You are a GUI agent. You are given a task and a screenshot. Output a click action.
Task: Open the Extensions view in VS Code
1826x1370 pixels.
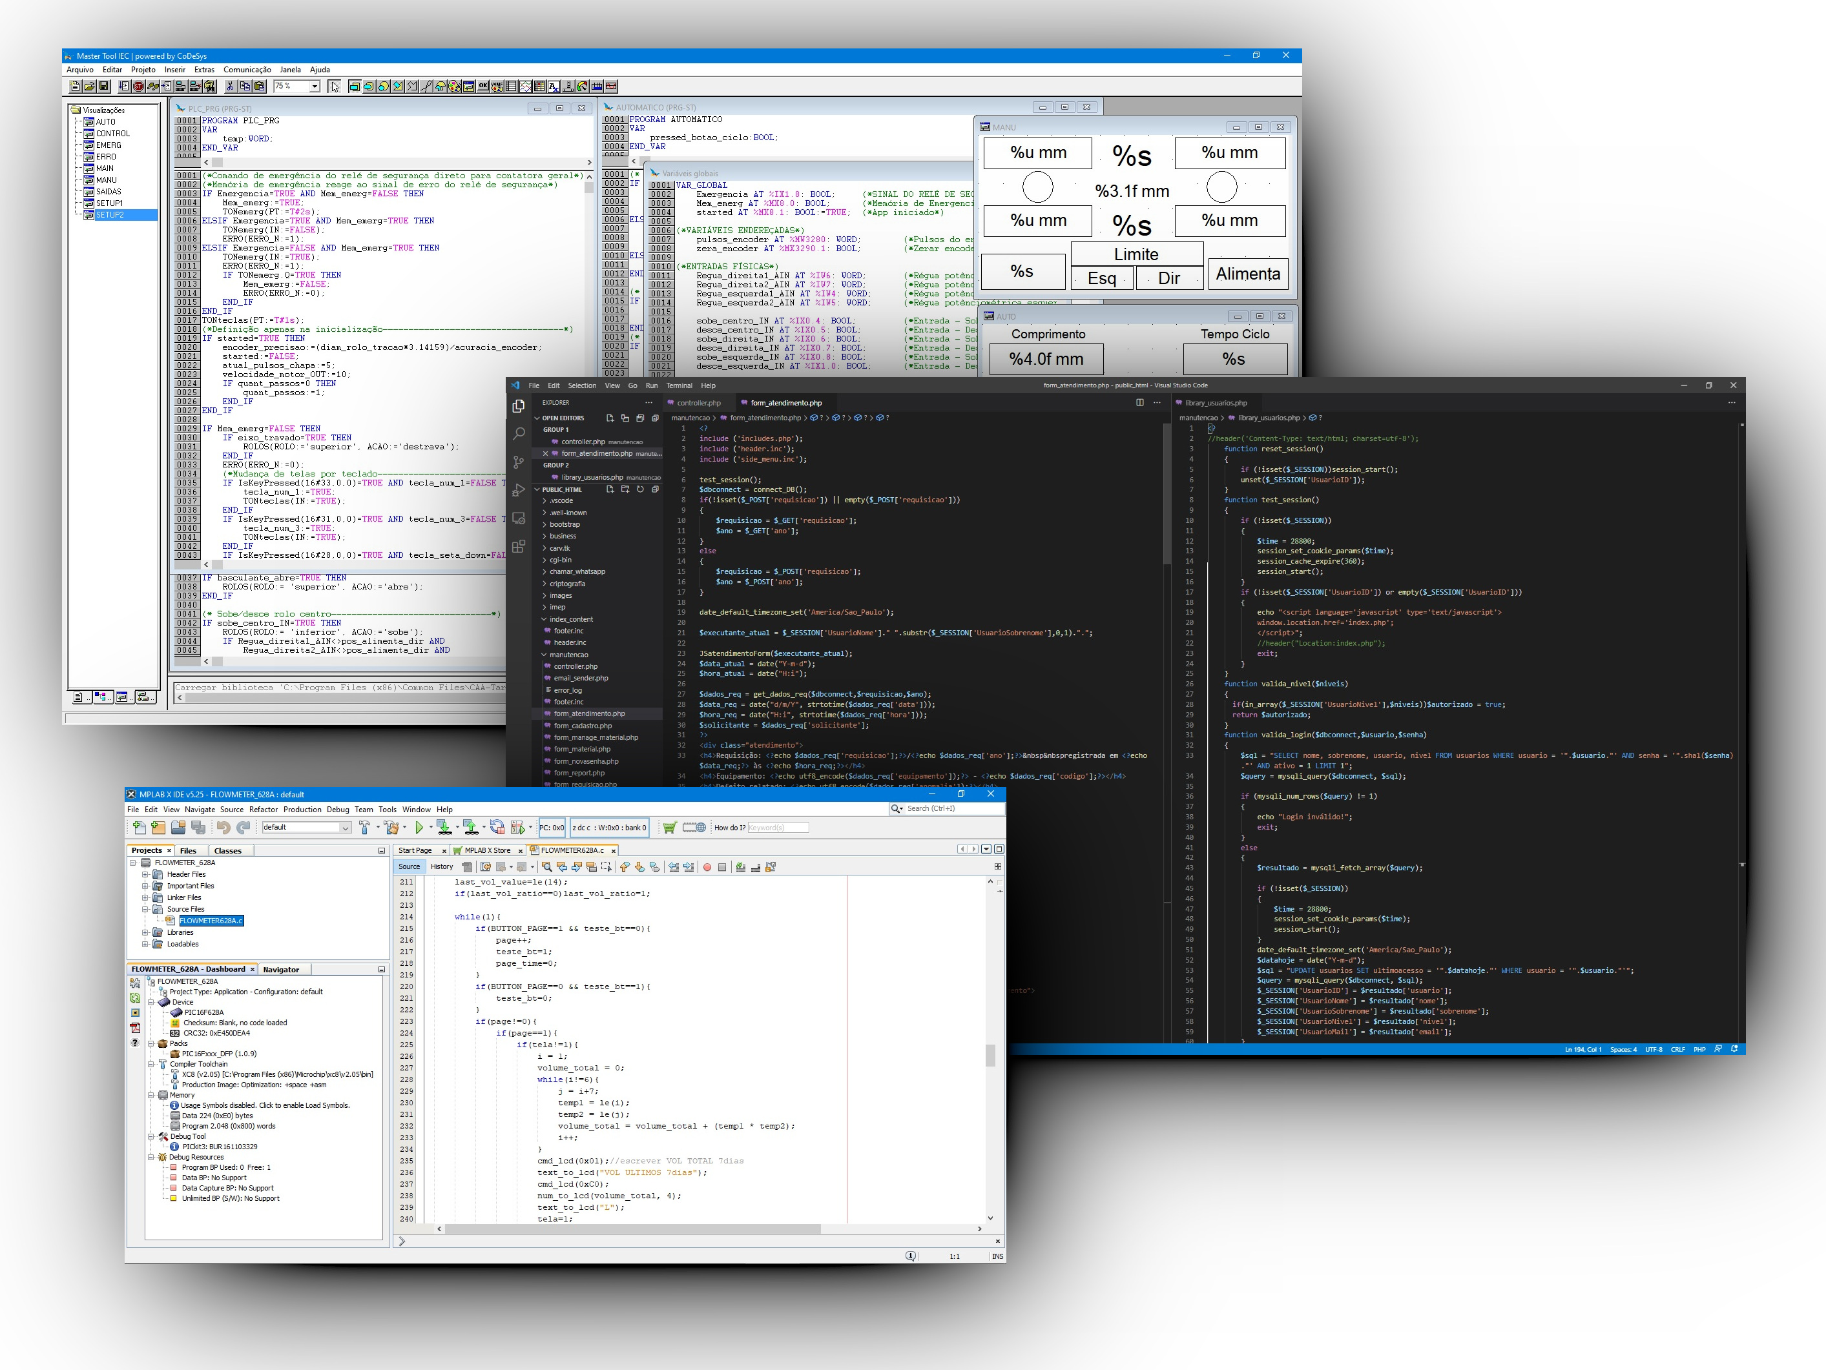(519, 546)
